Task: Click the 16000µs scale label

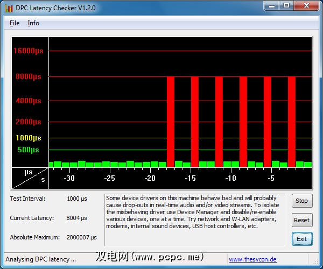Action: pos(29,51)
